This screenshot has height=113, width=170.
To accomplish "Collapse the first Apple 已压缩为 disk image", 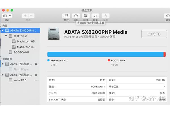I will coord(3,64).
